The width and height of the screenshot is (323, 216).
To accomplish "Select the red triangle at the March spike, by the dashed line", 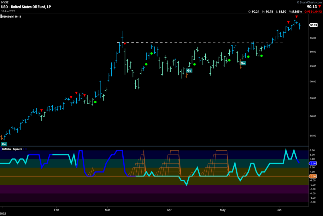I will coord(125,44).
